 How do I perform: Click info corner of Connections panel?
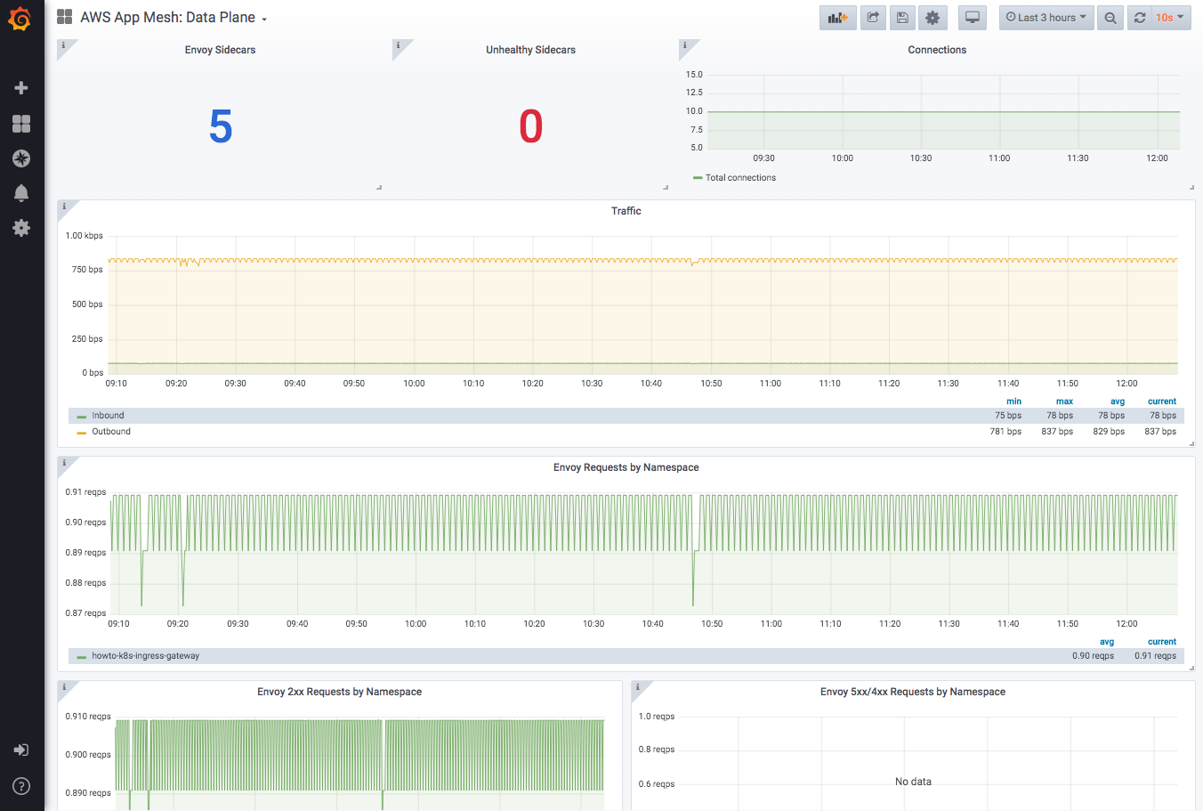tap(685, 46)
